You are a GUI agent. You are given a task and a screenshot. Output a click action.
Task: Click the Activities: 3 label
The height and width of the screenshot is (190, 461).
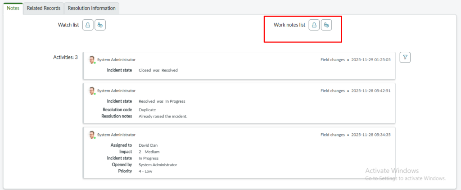tap(65, 57)
